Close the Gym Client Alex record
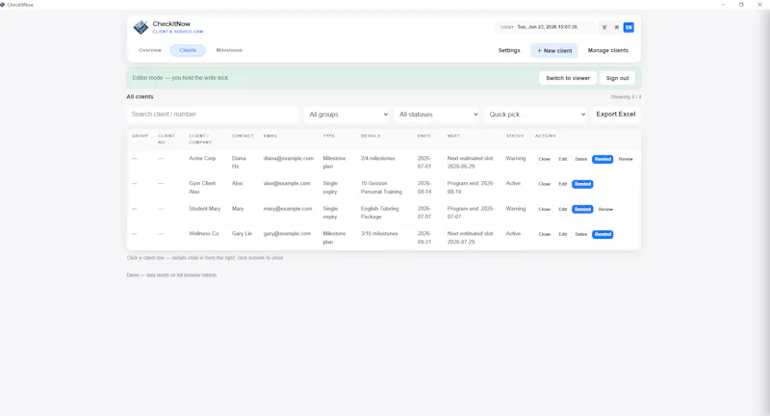The height and width of the screenshot is (416, 770). pyautogui.click(x=544, y=184)
